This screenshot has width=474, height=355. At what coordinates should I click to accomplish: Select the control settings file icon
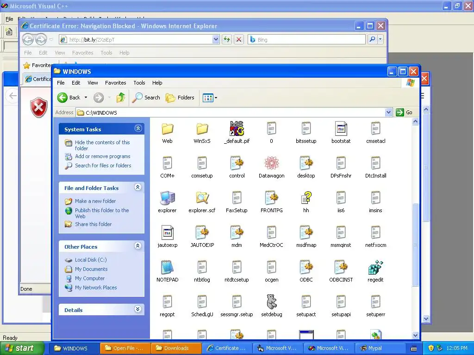pos(237,163)
